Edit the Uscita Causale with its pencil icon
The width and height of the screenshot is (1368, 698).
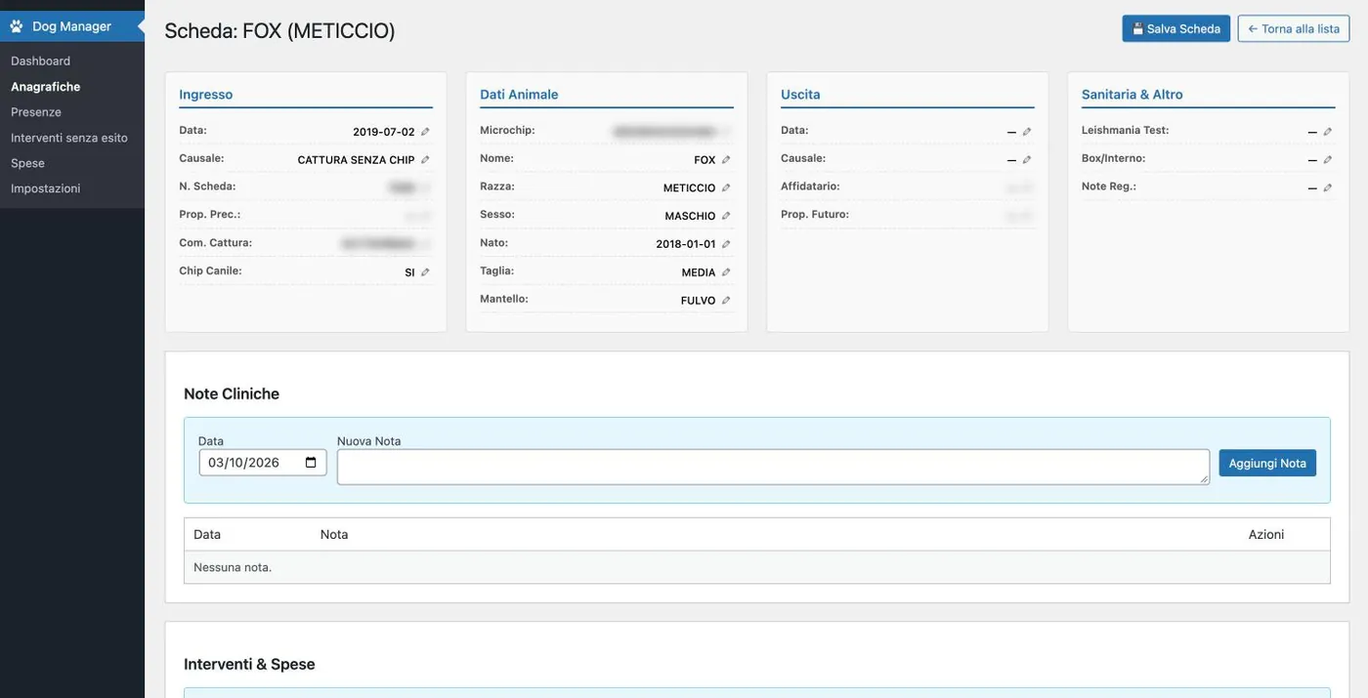(x=1027, y=160)
